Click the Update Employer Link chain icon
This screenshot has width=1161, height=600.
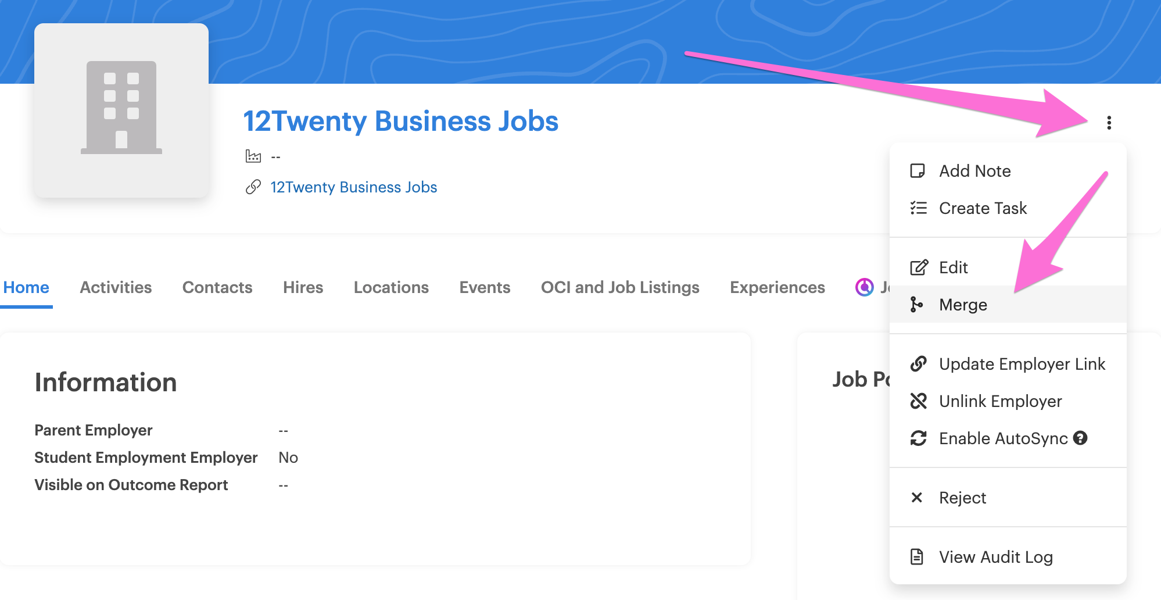coord(918,364)
